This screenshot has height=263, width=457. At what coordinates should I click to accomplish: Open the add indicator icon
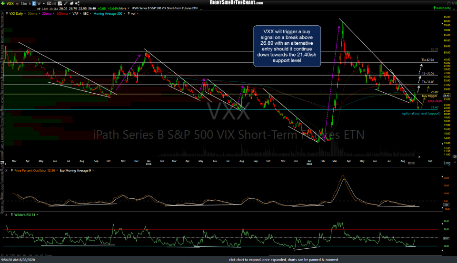(60, 3)
